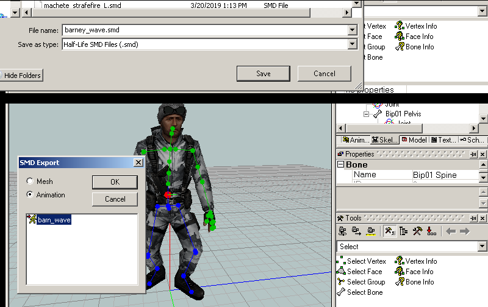The height and width of the screenshot is (307, 488).
Task: Click the tree-list layout icon in Tools toolbar
Action: pos(404,231)
